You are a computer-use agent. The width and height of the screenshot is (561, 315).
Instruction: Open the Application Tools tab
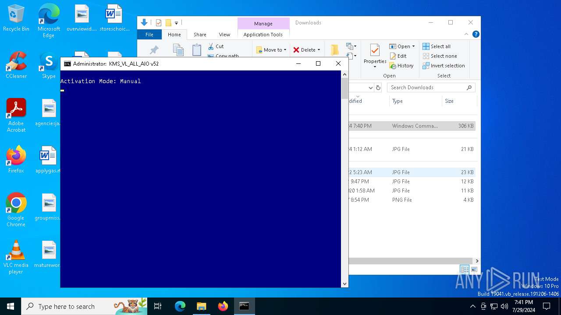tap(263, 35)
